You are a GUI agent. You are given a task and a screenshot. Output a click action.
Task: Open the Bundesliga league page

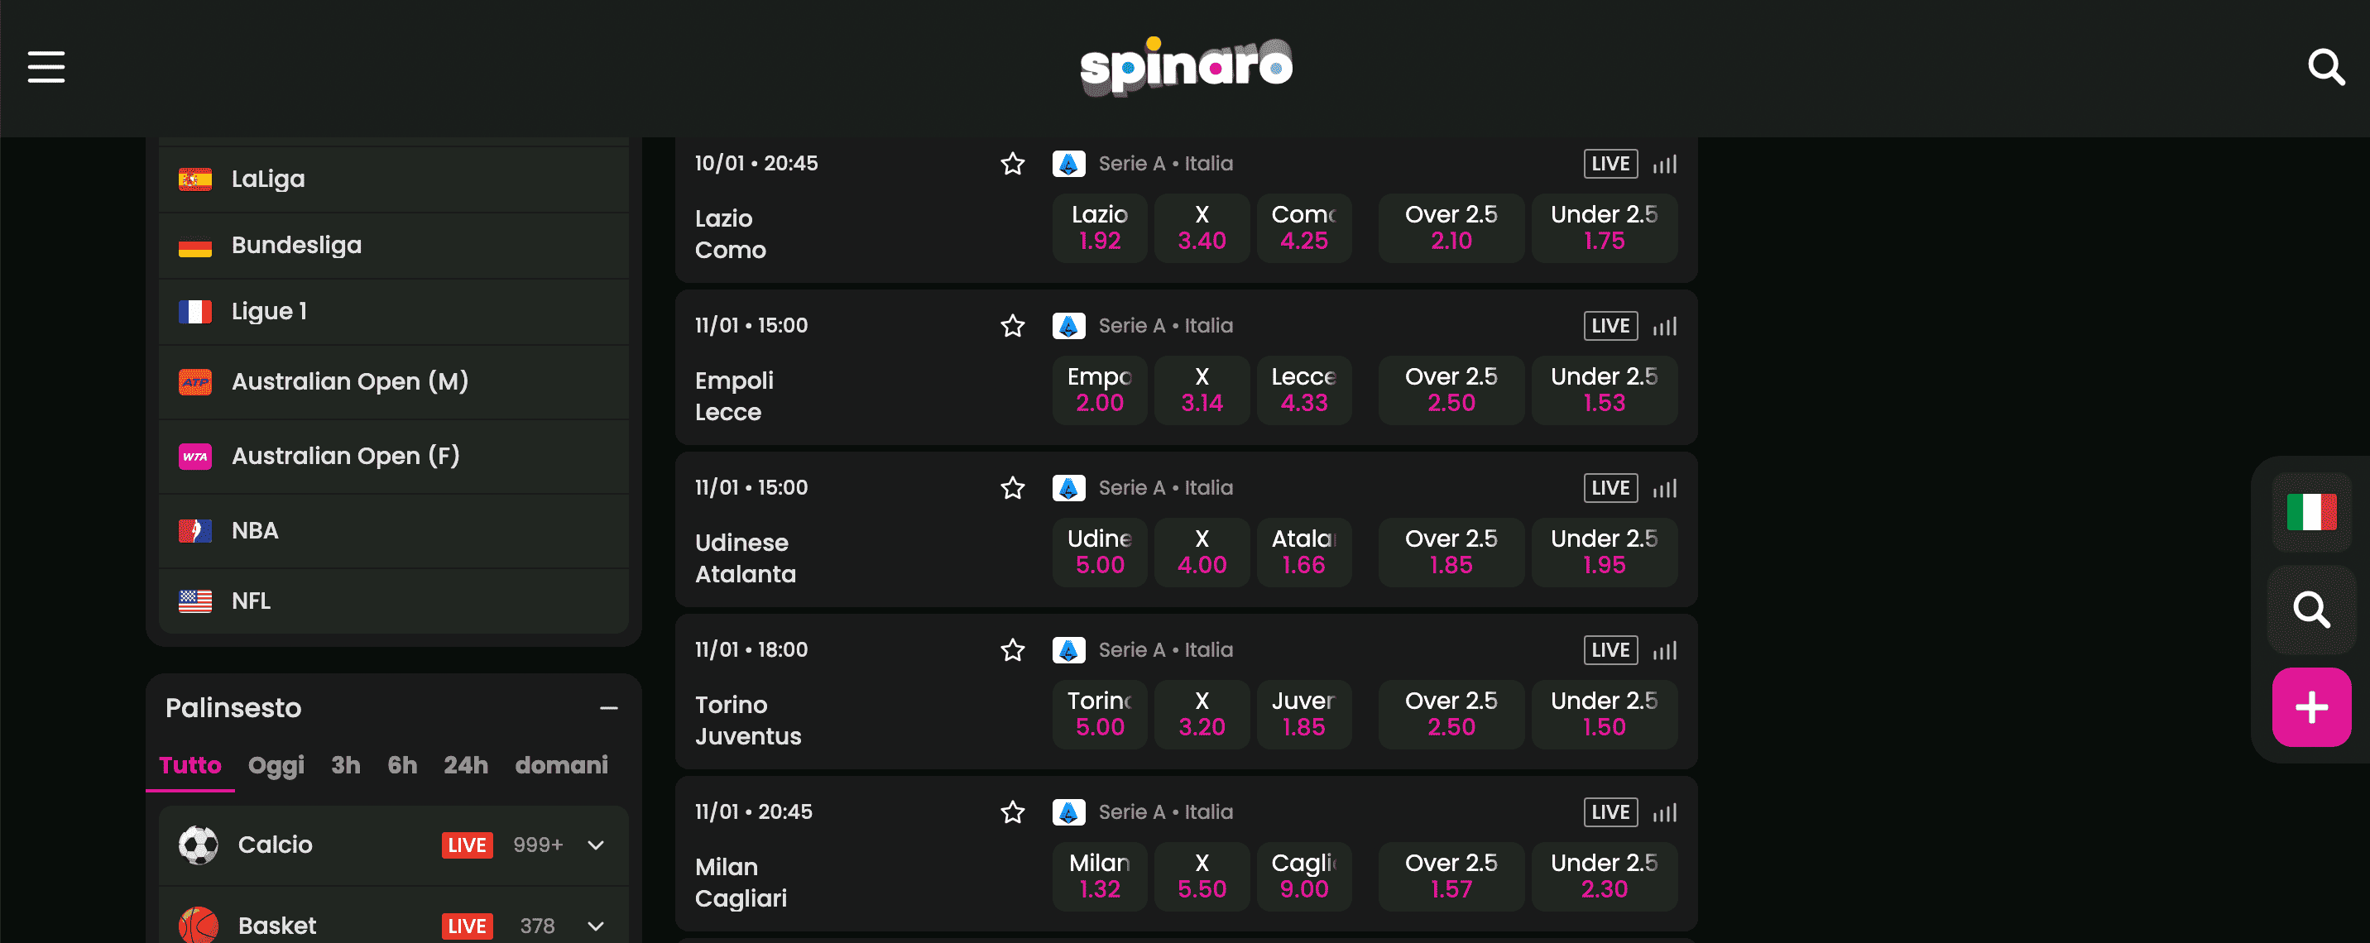click(296, 245)
